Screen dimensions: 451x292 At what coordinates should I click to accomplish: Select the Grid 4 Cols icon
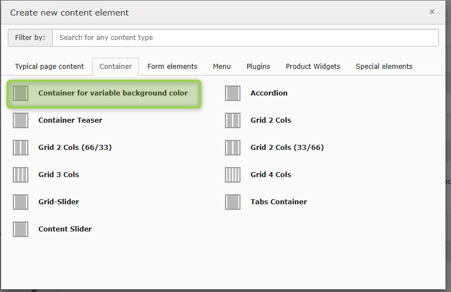(233, 175)
